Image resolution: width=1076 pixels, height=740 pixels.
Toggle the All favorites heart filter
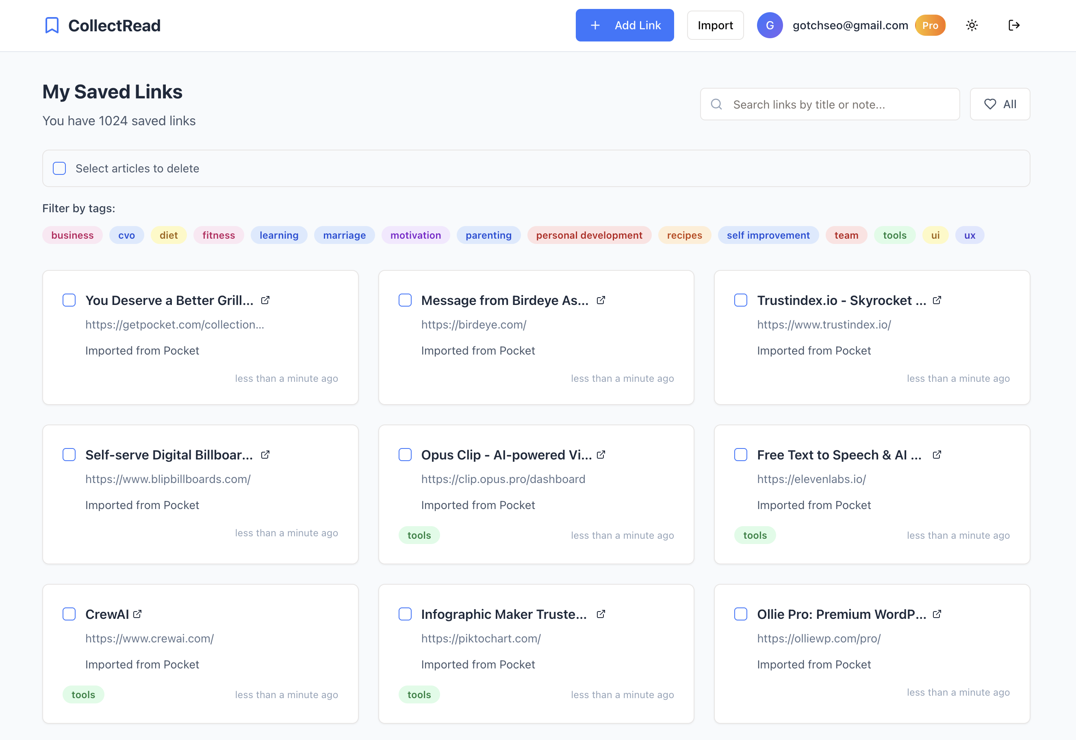[1000, 104]
